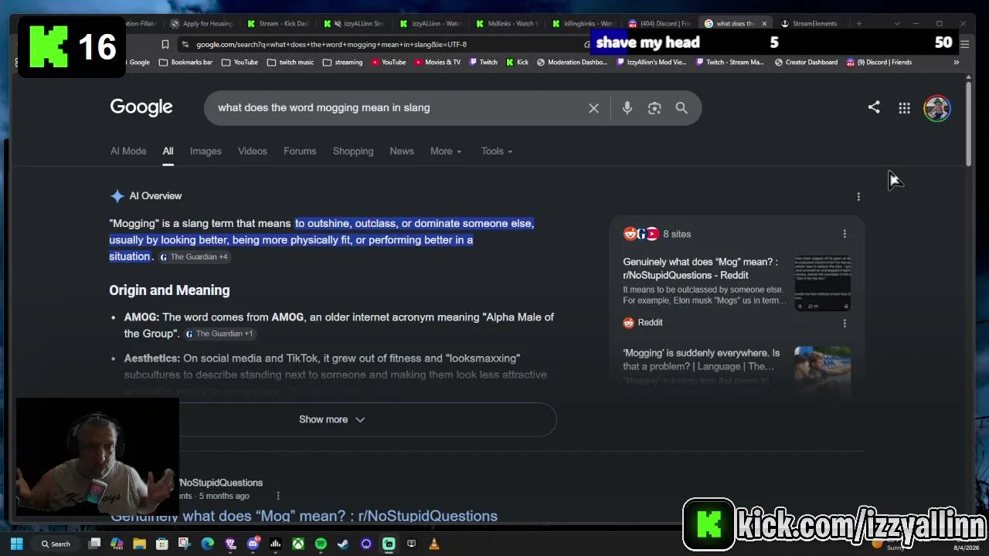
Task: Open Task View on the taskbar
Action: (x=94, y=544)
